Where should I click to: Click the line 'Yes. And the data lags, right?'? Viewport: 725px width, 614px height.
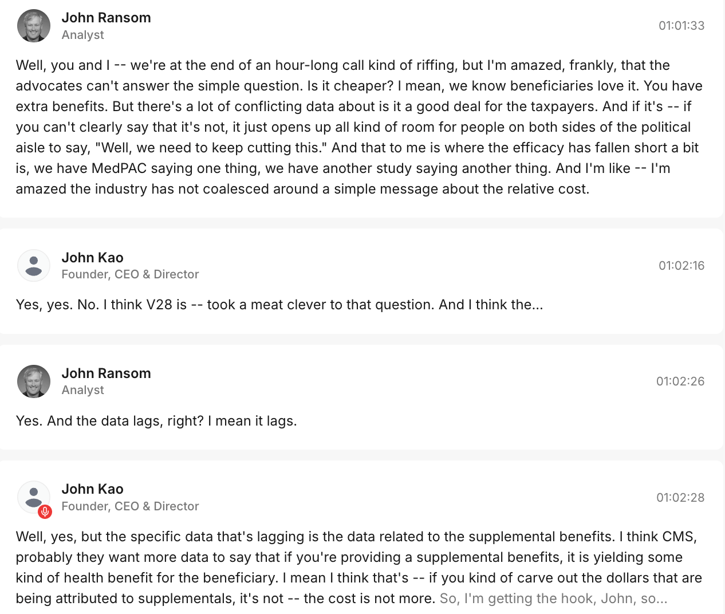click(156, 421)
